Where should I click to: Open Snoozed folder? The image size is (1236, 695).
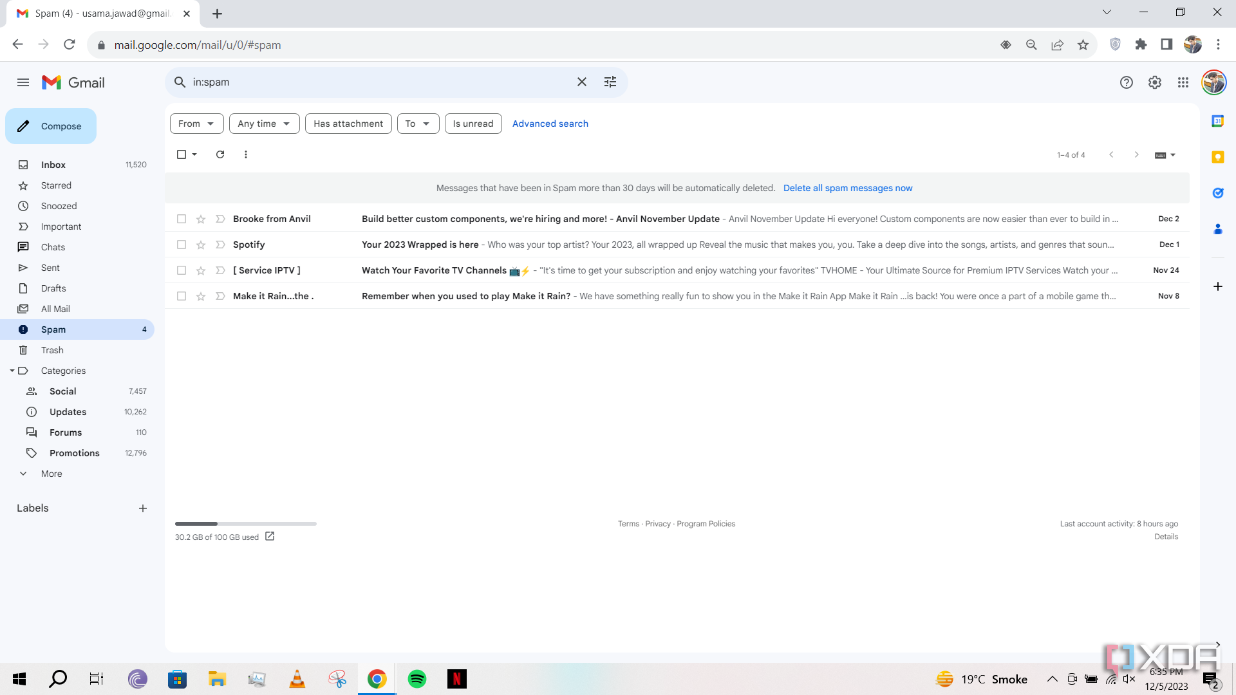tap(77, 206)
